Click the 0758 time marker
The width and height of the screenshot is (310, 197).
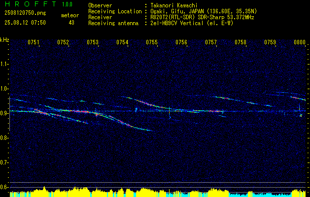(x=241, y=42)
